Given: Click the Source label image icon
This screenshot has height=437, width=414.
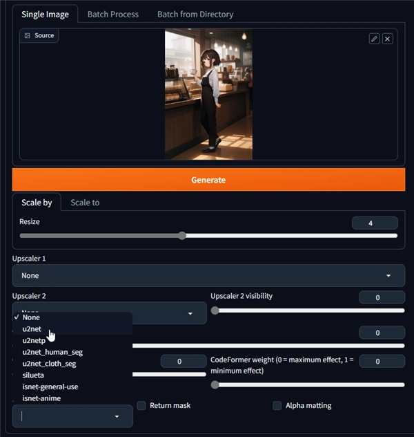Looking at the screenshot, I should (x=27, y=35).
